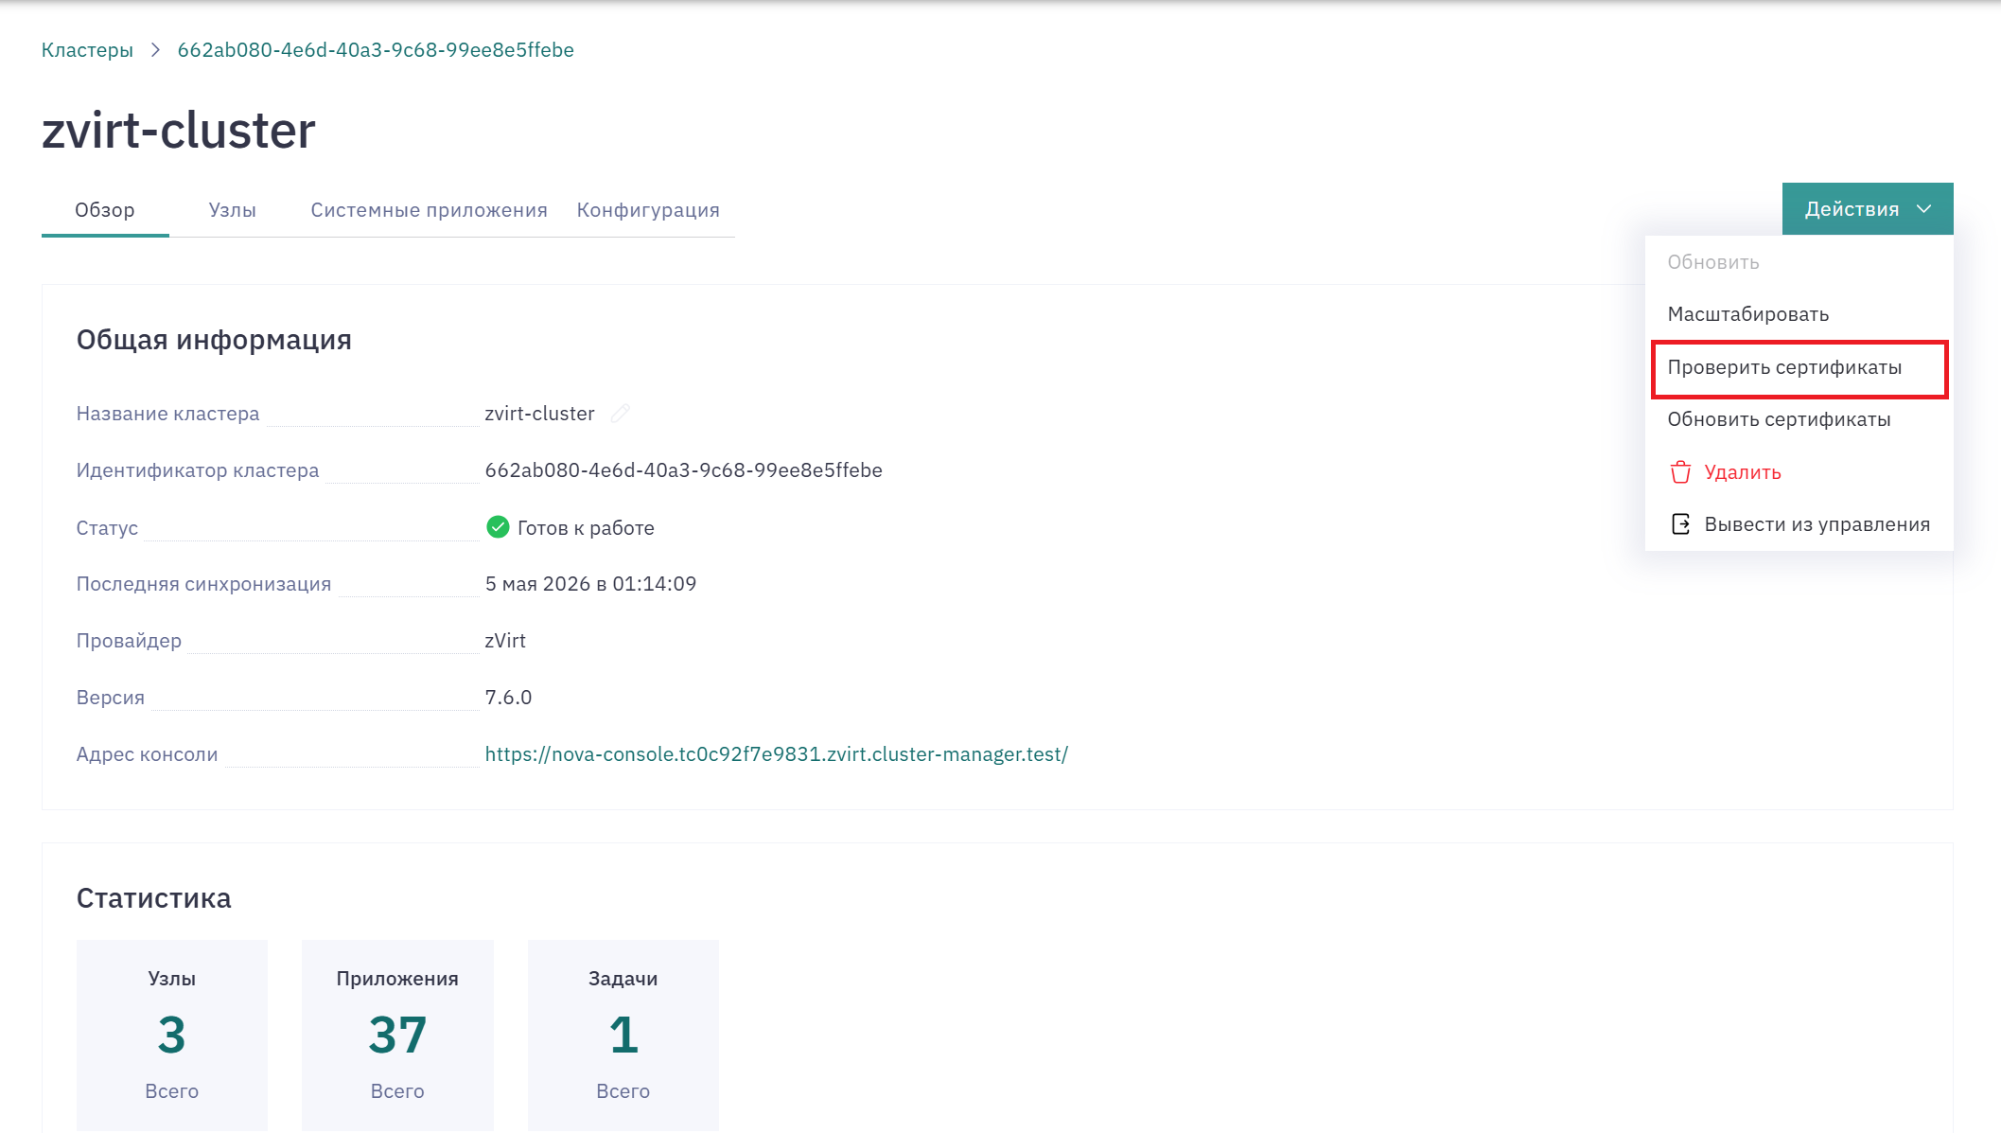Click the Адрес консоли label
The width and height of the screenshot is (2001, 1133).
click(148, 754)
